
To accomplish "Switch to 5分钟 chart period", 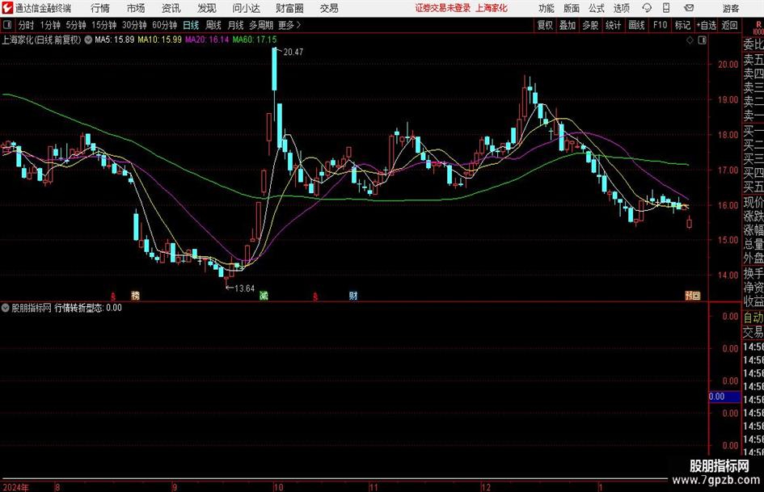I will [76, 25].
